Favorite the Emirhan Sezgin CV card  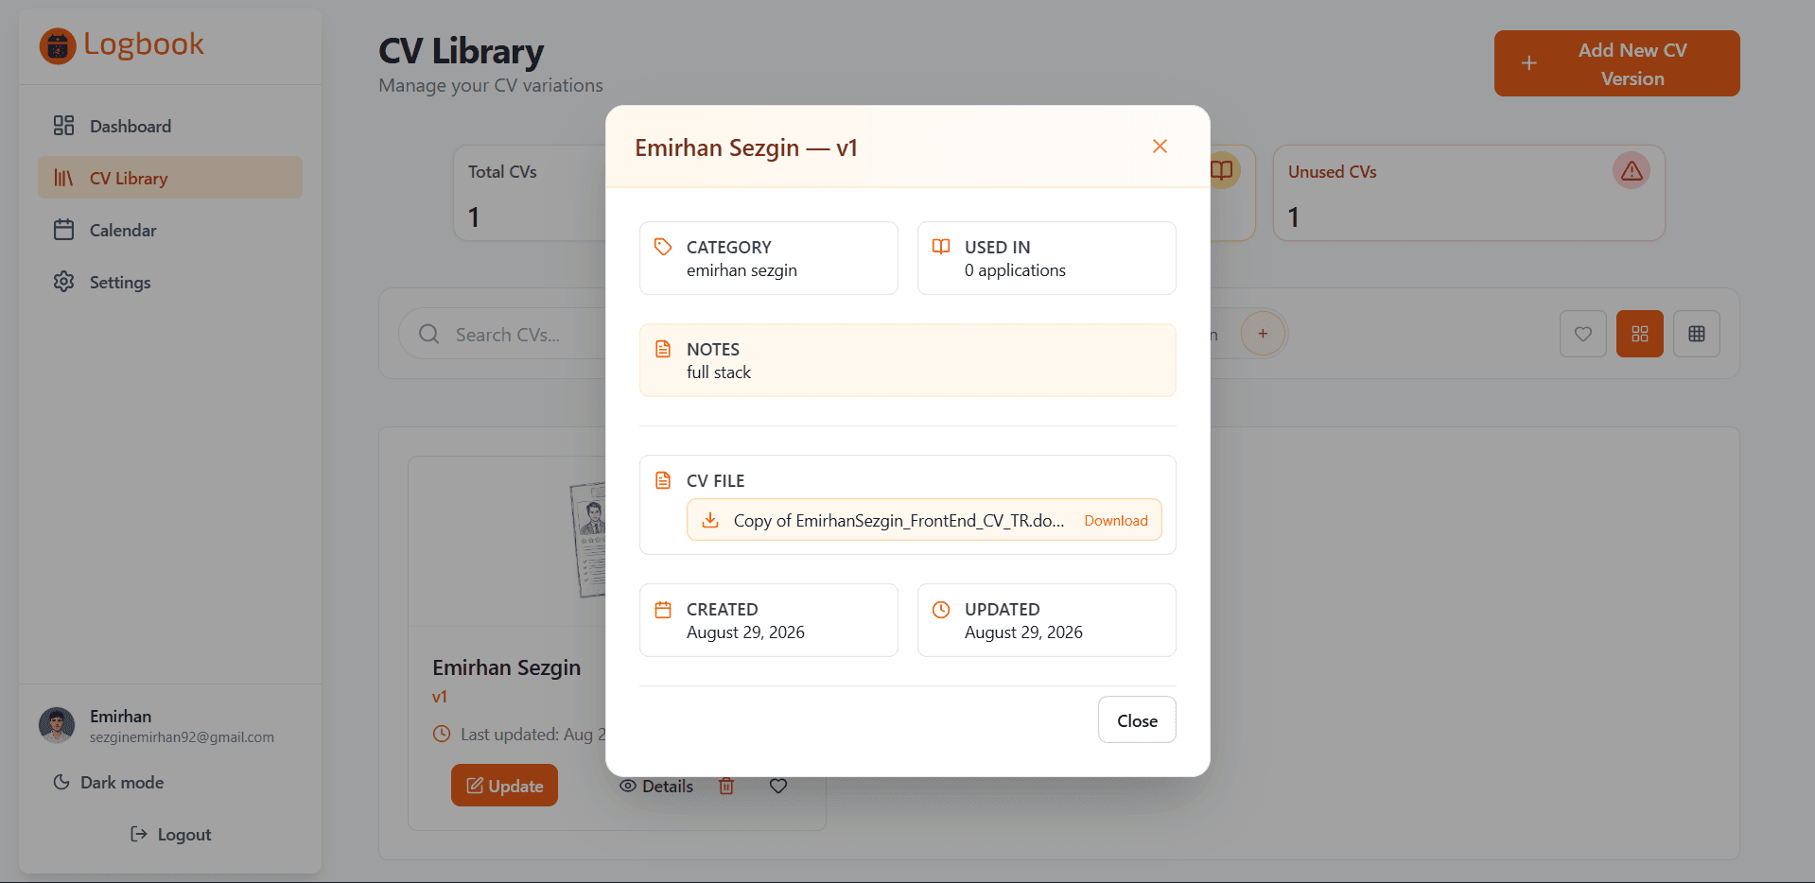pos(778,787)
